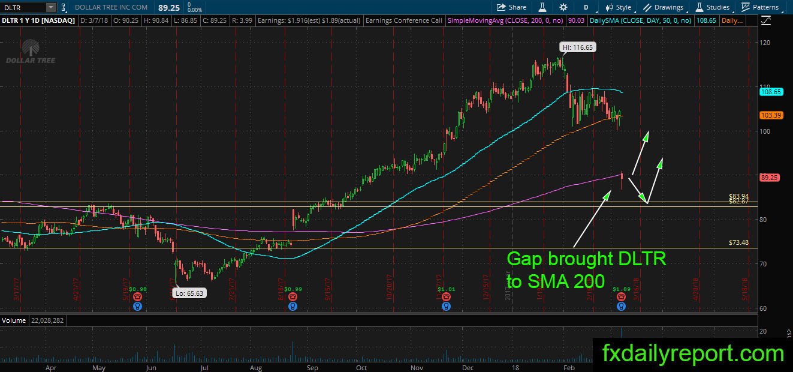Open the symbol actions icon next to DLTR

(64, 7)
